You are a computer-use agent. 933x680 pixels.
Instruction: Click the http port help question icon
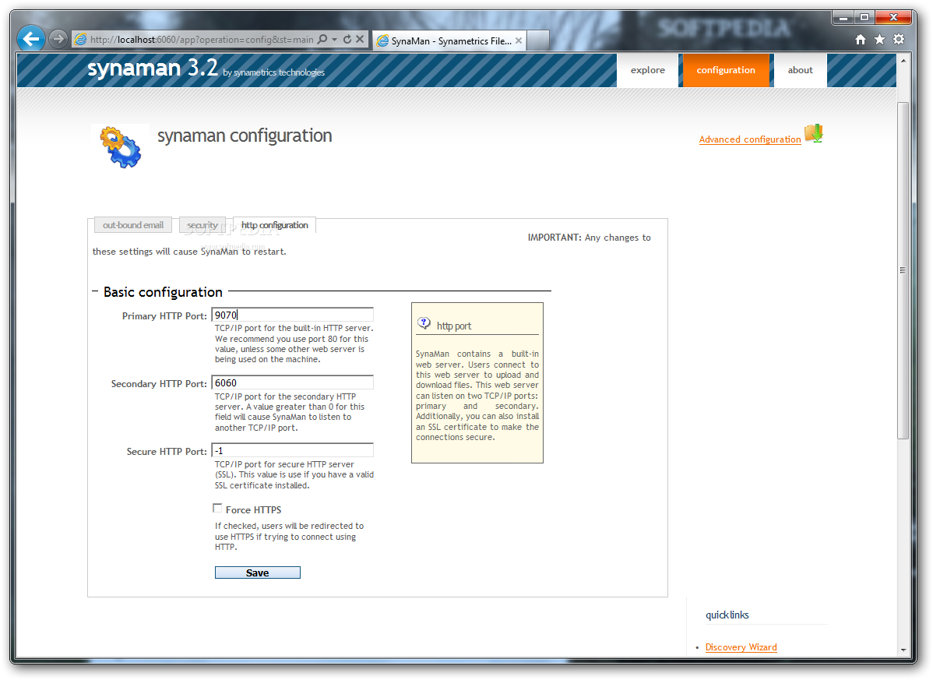[x=424, y=323]
